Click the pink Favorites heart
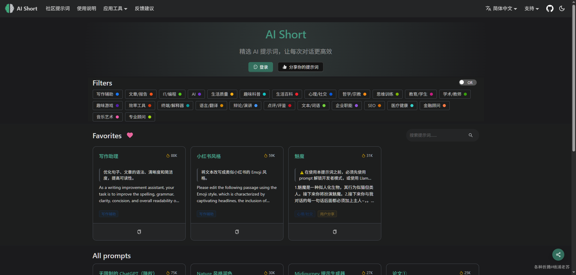 coord(130,135)
